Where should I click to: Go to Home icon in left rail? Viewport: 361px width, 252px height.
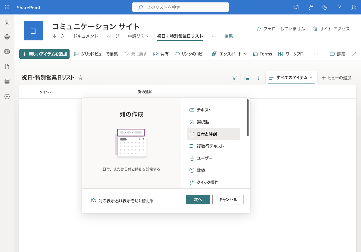coord(7,22)
